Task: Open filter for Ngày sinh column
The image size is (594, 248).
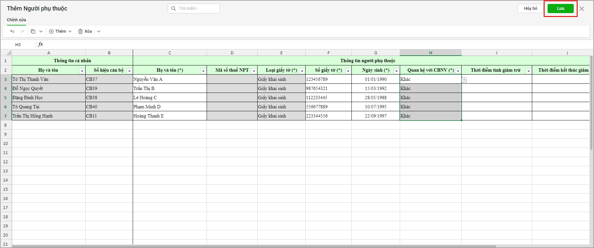Action: pyautogui.click(x=396, y=71)
